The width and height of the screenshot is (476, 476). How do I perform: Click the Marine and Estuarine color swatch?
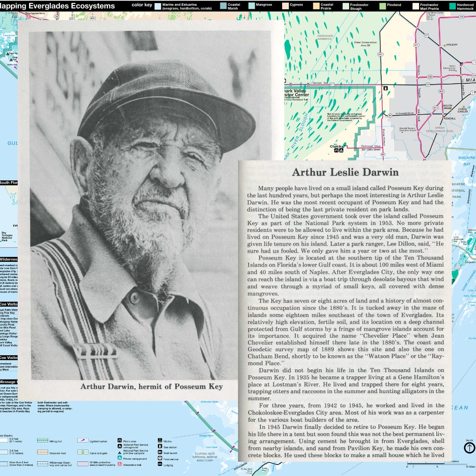pyautogui.click(x=157, y=6)
